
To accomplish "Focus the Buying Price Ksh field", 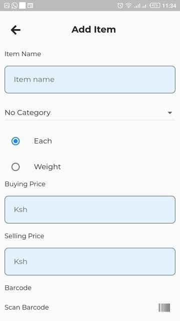I will point(90,210).
